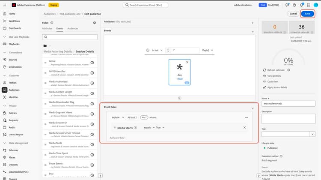321x180 pixels.
Task: Click the Audits sidebar icon
Action: (x=5, y=127)
